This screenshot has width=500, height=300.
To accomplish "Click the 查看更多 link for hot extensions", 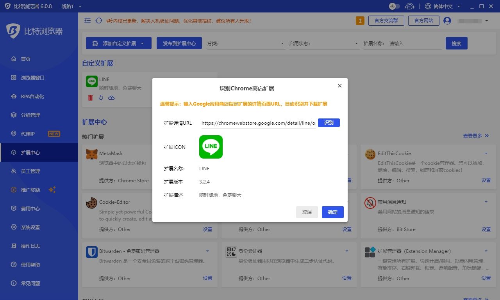I will click(x=476, y=136).
